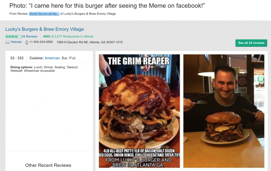Click the computer icon beside Website
This screenshot has width=271, height=171.
(7, 42)
